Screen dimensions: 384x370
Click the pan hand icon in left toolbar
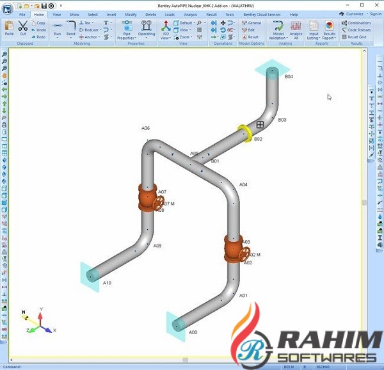pos(4,76)
